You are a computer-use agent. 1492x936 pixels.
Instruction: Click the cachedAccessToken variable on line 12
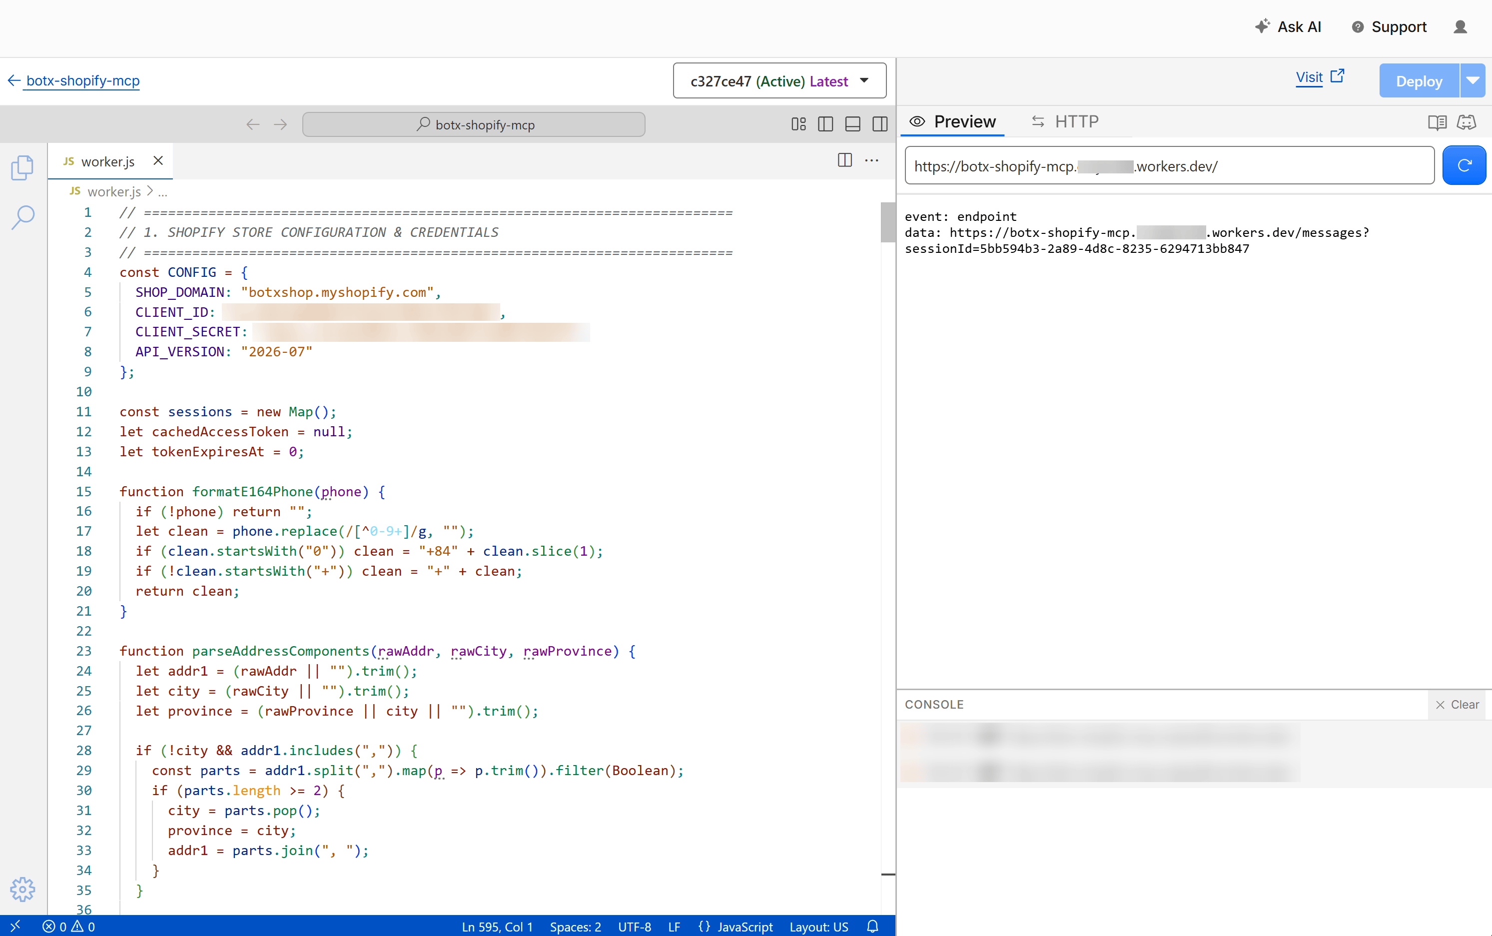220,431
